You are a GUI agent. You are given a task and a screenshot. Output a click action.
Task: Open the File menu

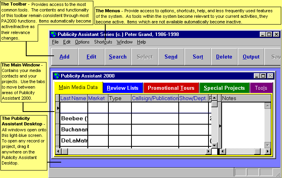point(55,42)
